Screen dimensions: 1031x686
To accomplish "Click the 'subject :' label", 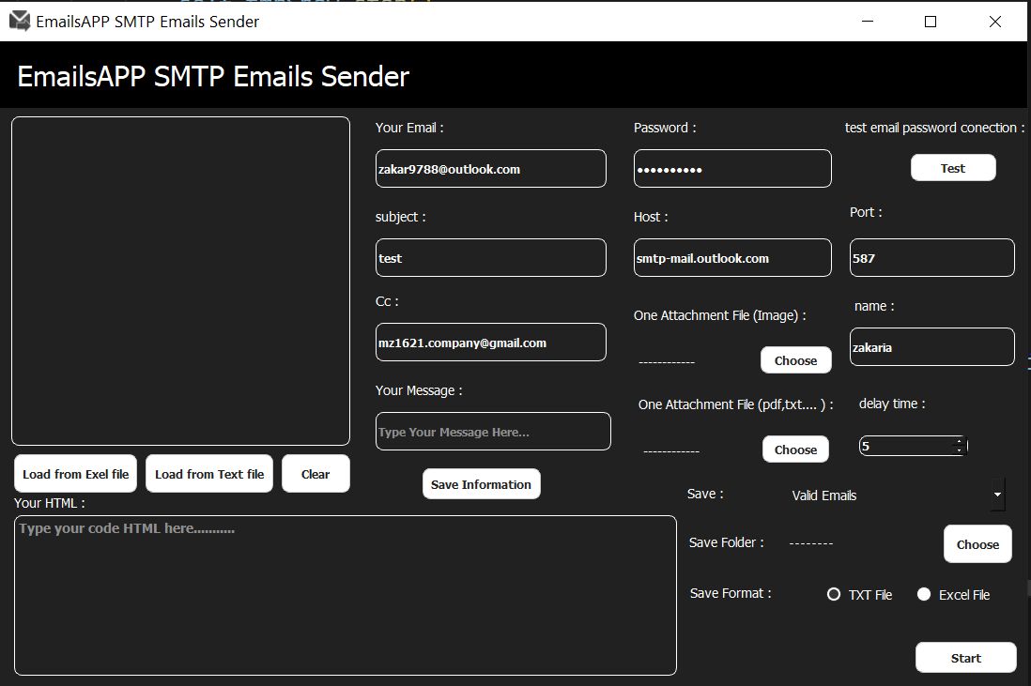I will coord(400,217).
